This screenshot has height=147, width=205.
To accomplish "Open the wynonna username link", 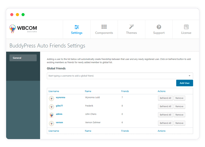I will tap(60, 97).
